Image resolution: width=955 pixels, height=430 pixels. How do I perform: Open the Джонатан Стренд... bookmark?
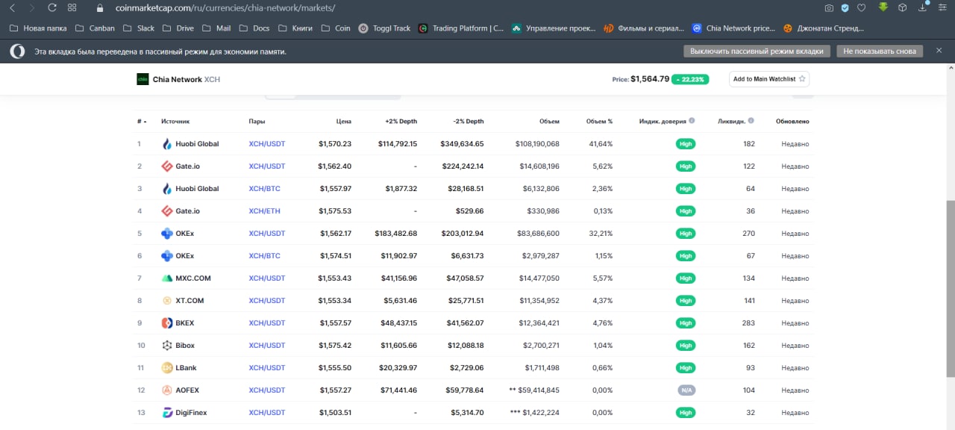[823, 28]
